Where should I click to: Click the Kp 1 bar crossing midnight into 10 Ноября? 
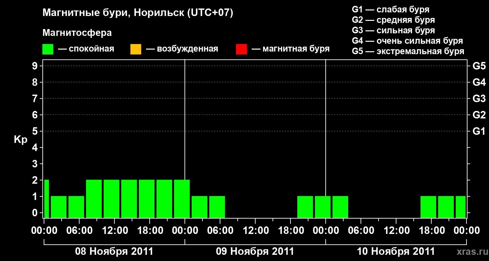coord(323,207)
